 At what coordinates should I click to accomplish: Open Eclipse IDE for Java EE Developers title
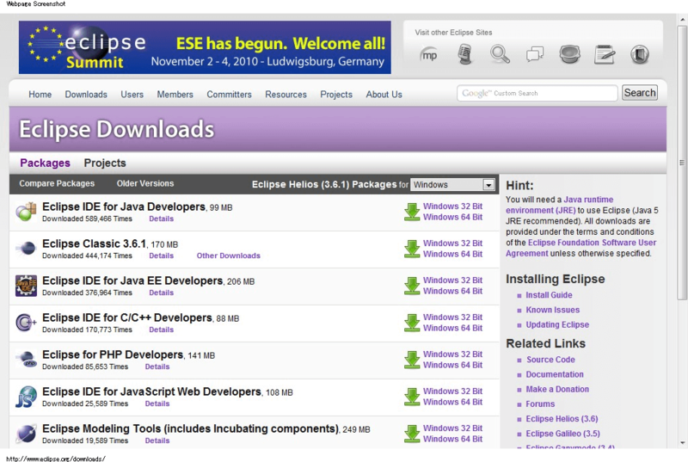tap(132, 280)
